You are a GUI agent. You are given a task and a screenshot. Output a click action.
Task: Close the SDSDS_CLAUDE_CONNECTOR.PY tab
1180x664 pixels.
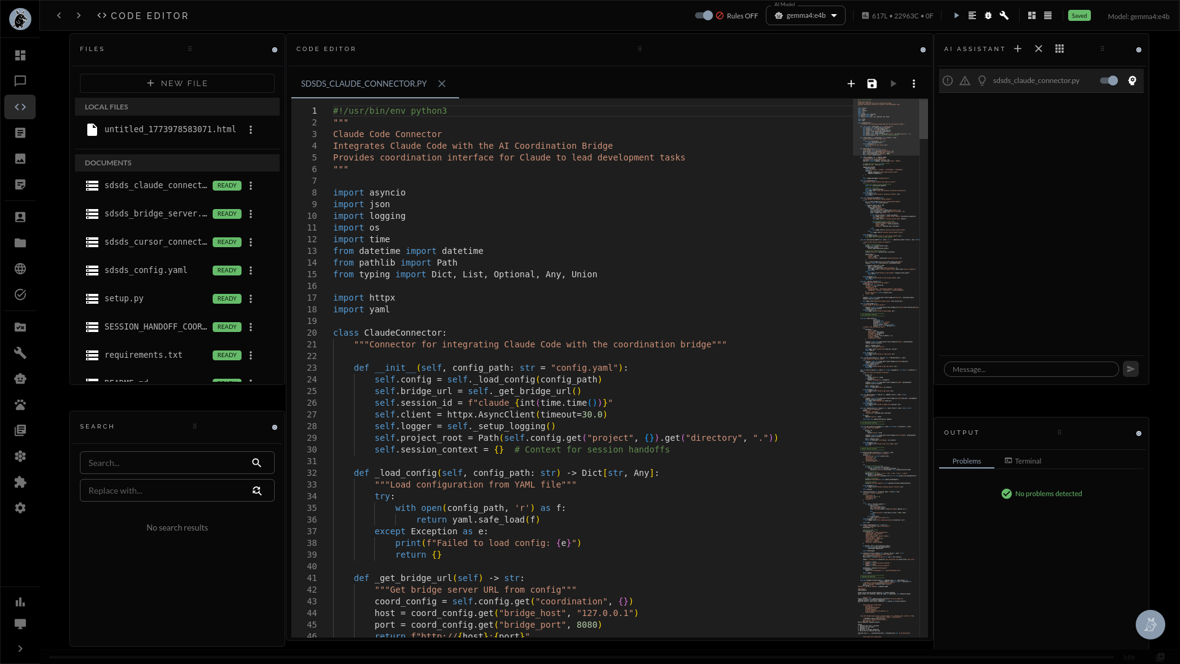(442, 84)
